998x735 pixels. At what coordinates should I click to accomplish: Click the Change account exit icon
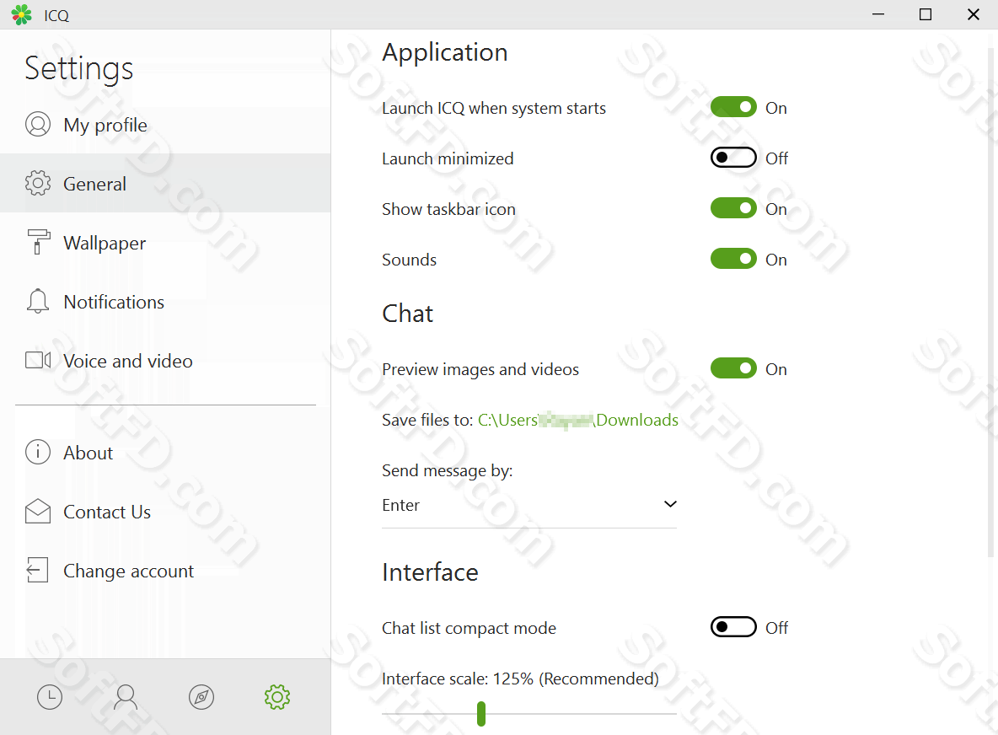point(37,570)
